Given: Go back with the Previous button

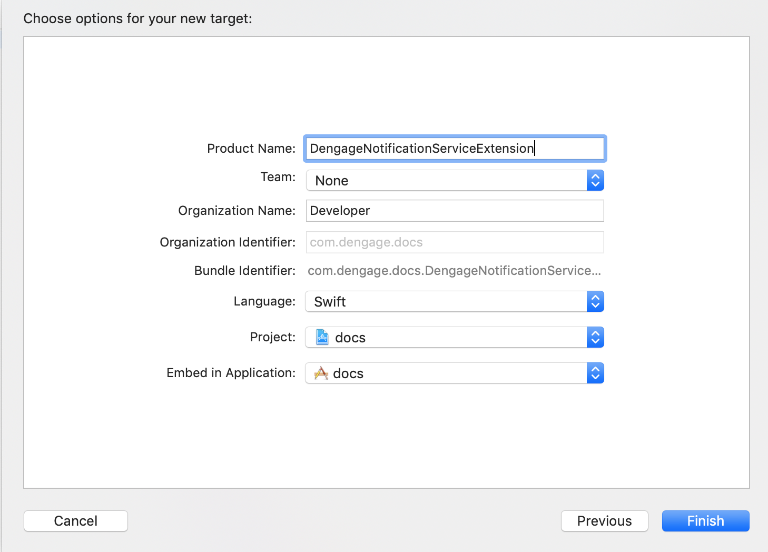Looking at the screenshot, I should 604,521.
